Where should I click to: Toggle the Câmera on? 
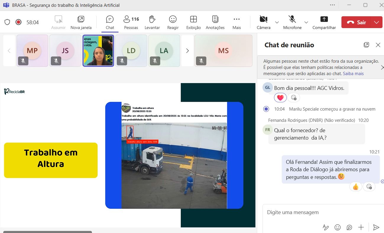point(263,22)
